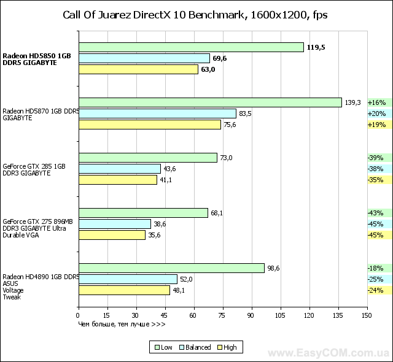
Task: Click the High legend color swatch
Action: tap(220, 347)
